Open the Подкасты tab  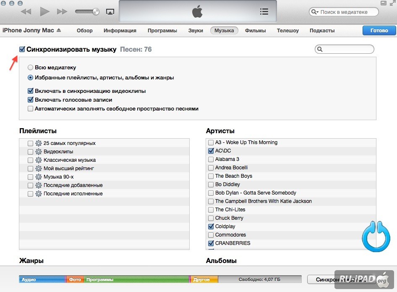tap(322, 30)
